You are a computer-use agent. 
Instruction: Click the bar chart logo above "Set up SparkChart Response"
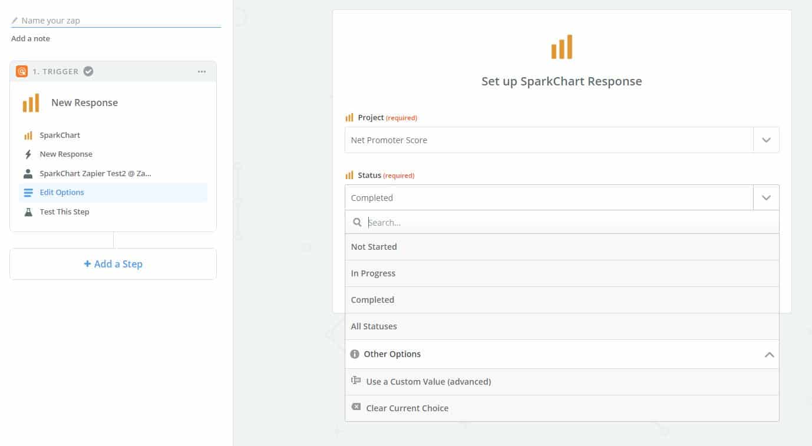tap(561, 47)
